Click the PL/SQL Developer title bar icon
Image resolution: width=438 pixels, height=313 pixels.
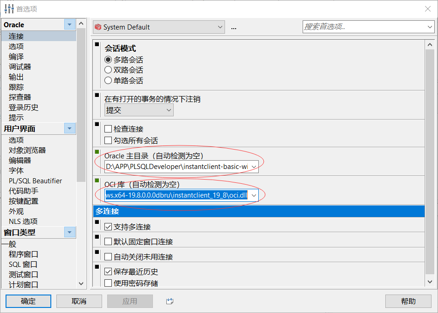coord(8,8)
